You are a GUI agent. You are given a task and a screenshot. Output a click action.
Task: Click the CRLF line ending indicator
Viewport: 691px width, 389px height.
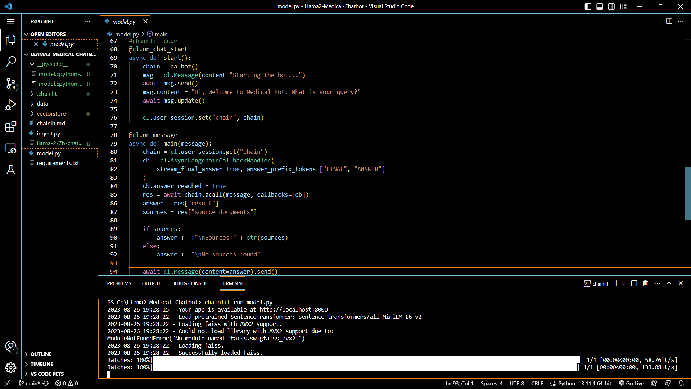[537, 384]
